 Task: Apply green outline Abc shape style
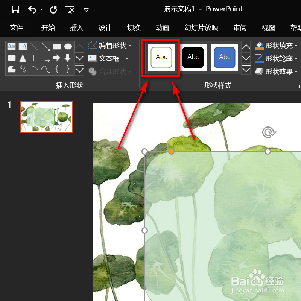click(x=161, y=58)
